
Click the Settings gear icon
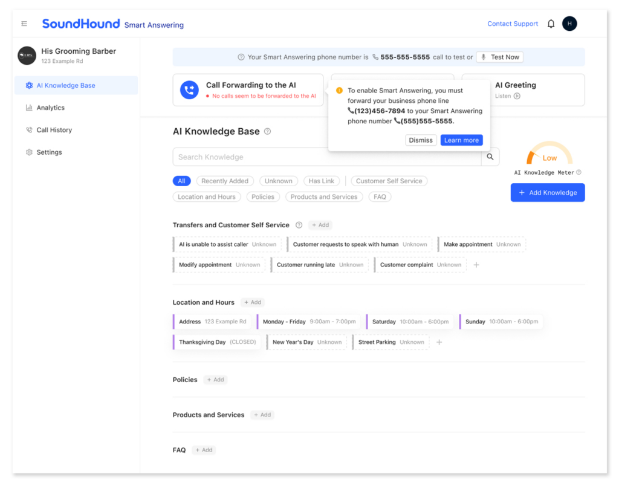coord(29,152)
